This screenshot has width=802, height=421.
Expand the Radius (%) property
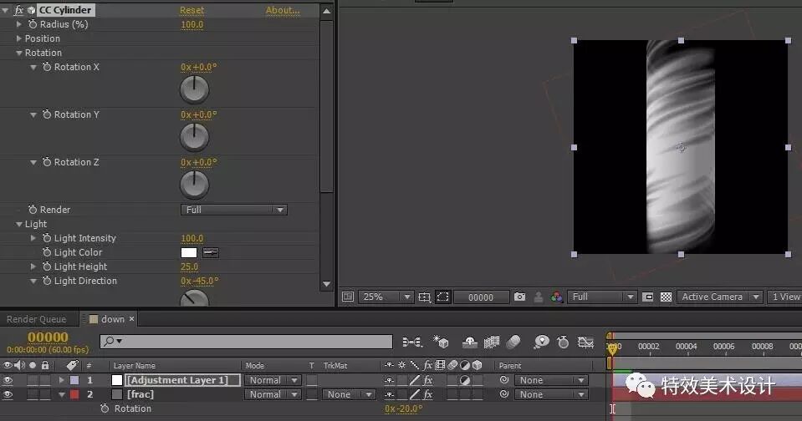pos(19,24)
